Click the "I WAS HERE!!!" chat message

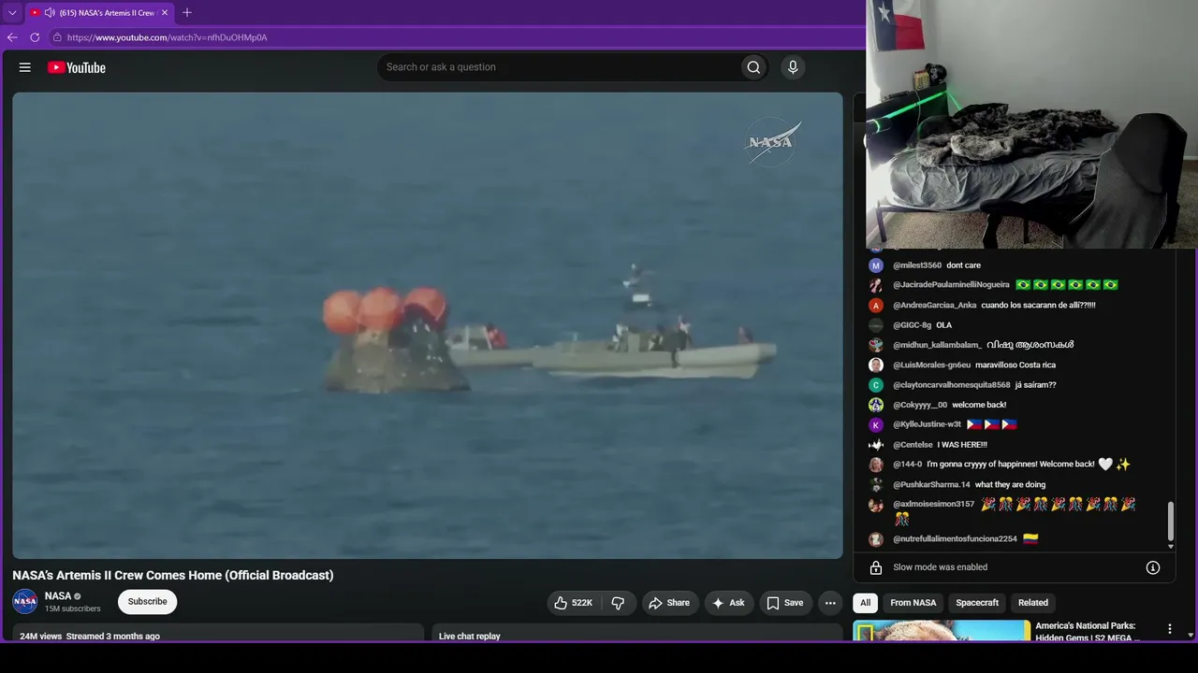point(962,445)
